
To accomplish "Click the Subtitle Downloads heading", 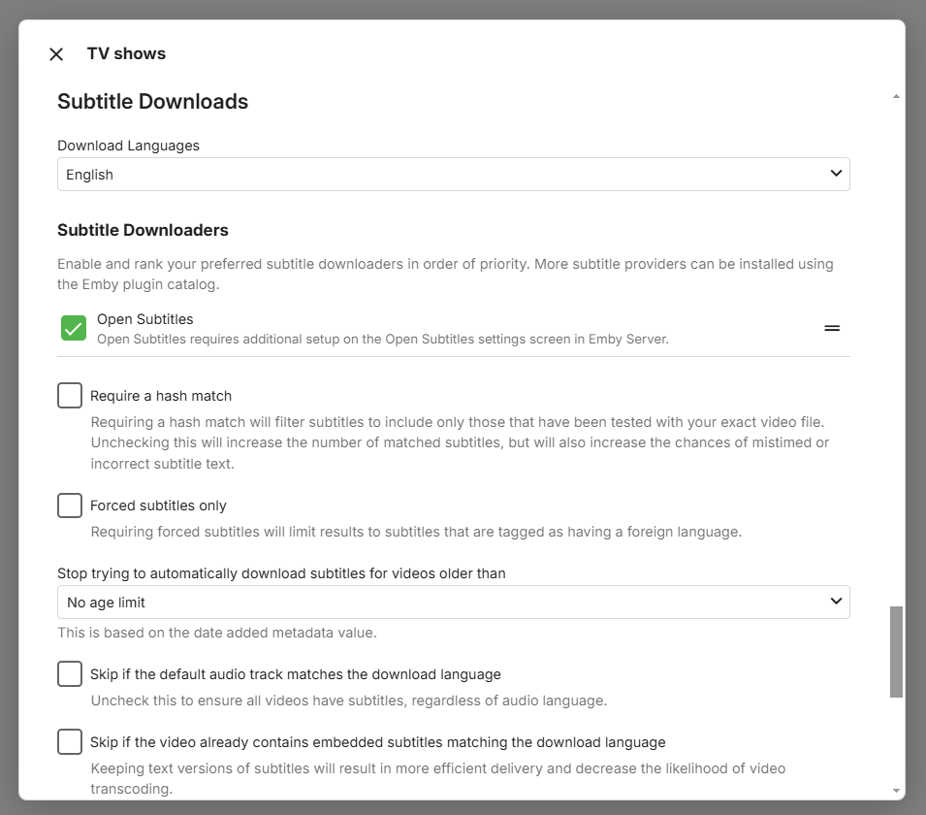I will pos(152,102).
